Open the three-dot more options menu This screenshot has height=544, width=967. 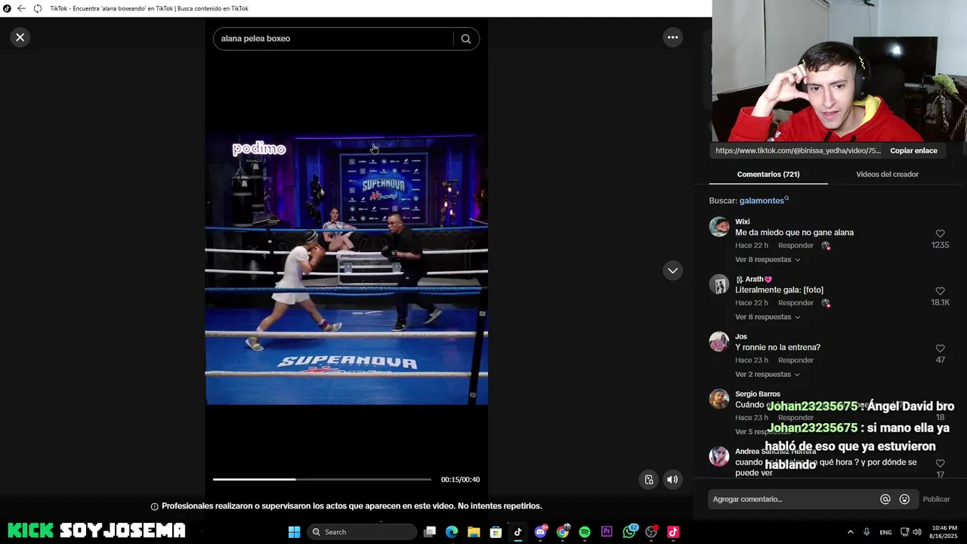click(x=672, y=37)
